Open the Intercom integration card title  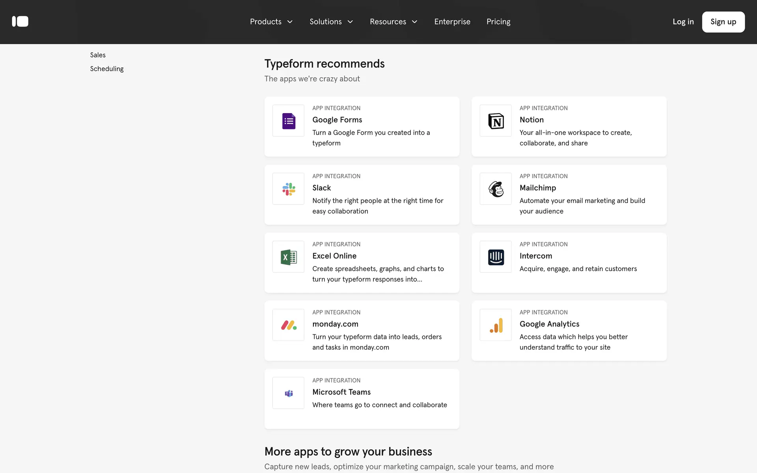[x=535, y=256]
